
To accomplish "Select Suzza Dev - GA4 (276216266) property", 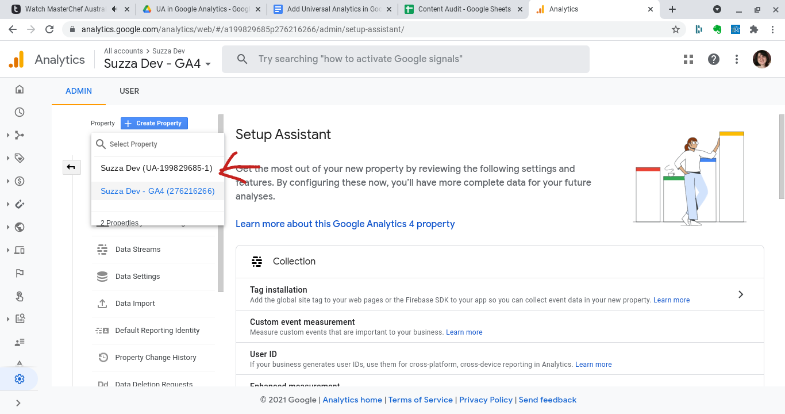I will (157, 191).
